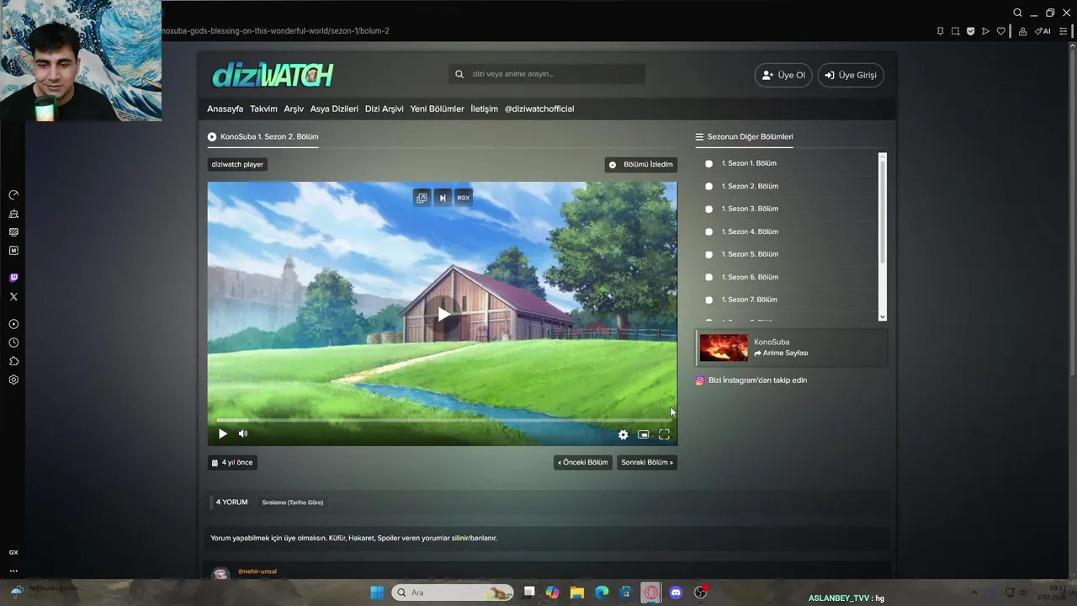Open Takvim menu item
Image resolution: width=1077 pixels, height=606 pixels.
click(263, 109)
